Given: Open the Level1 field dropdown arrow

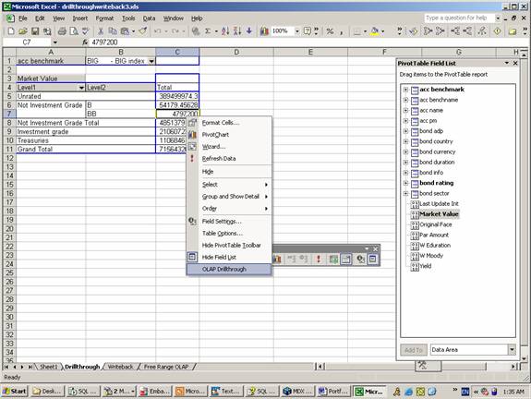Looking at the screenshot, I should click(81, 88).
